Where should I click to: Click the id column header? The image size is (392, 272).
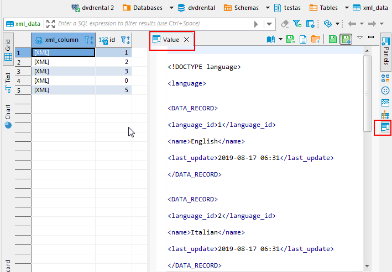coord(114,40)
